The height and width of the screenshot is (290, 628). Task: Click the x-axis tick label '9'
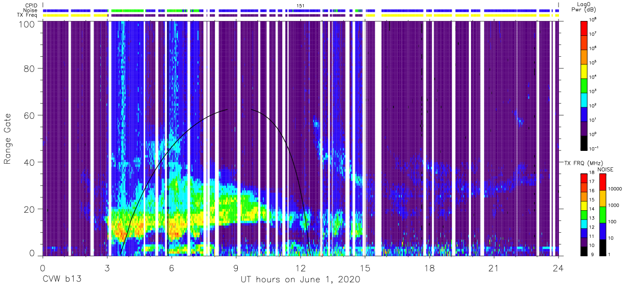tap(236, 267)
